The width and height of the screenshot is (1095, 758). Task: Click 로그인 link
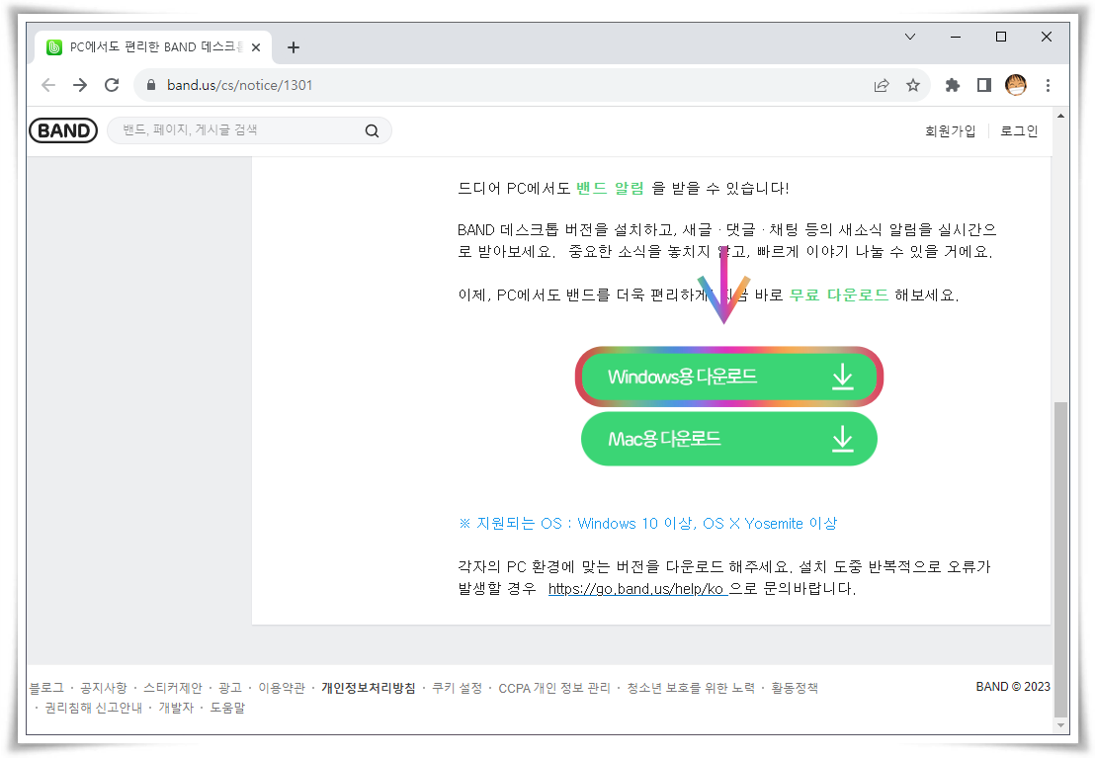coord(1019,130)
